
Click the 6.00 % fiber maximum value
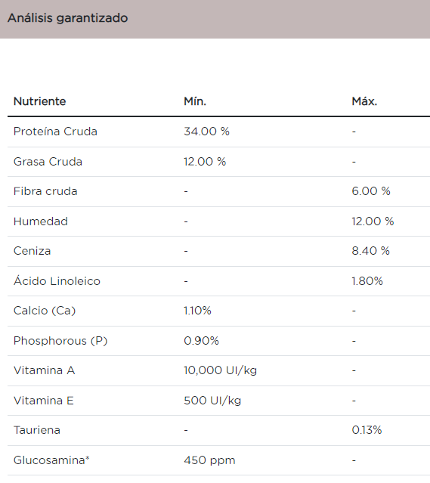371,191
